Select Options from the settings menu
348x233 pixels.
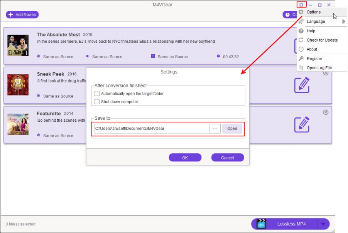[x=322, y=12]
